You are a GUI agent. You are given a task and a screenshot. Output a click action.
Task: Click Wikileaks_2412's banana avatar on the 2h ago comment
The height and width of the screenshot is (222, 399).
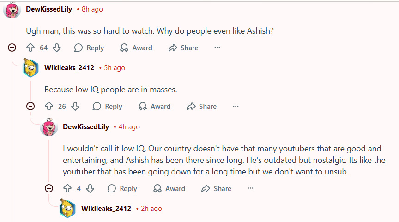[68, 209]
